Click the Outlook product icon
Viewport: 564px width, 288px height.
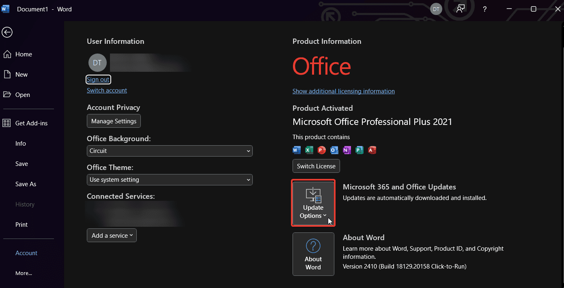pyautogui.click(x=334, y=150)
